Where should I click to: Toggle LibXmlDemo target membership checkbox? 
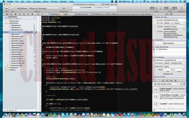tap(154, 49)
